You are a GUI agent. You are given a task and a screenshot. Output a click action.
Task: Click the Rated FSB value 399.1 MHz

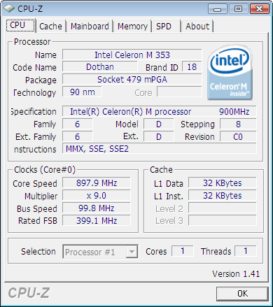(97, 220)
